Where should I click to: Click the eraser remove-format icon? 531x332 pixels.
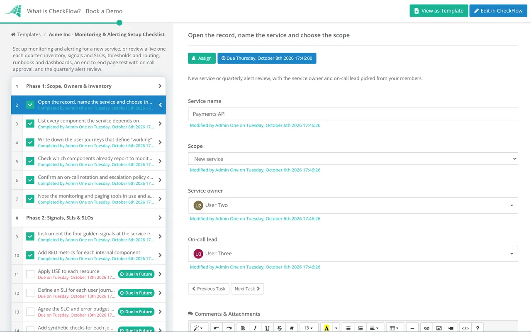(x=291, y=328)
